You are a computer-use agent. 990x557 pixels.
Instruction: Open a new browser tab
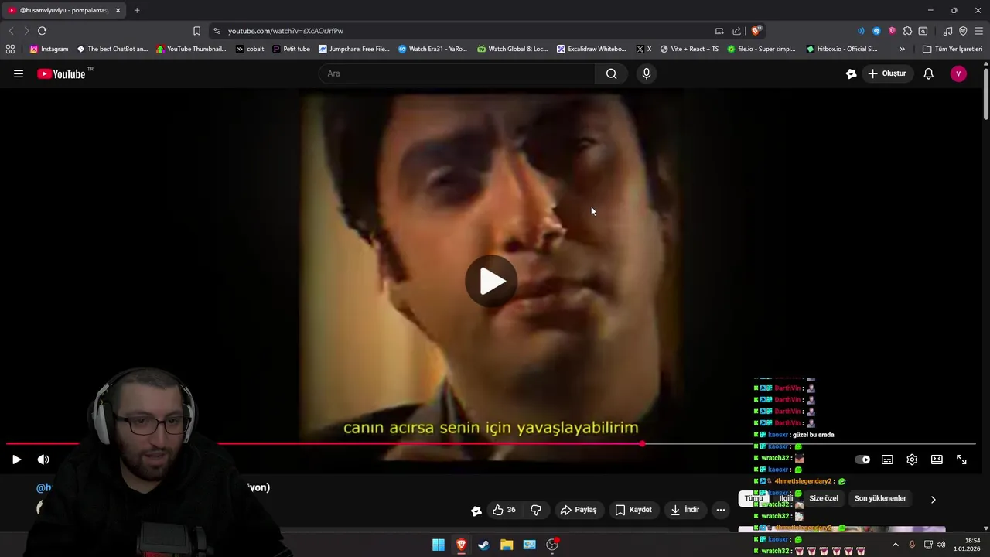click(x=137, y=10)
